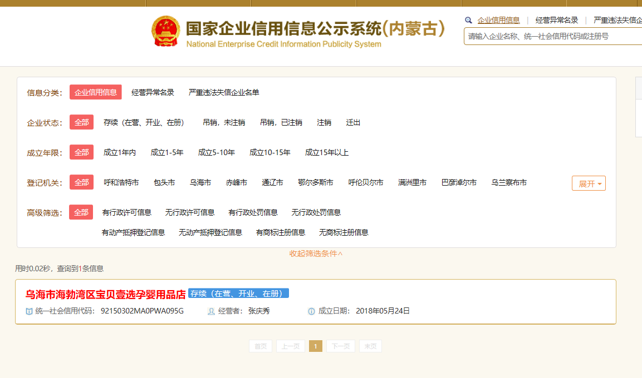Filter registration authority 巴彦淖尔市
The width and height of the screenshot is (642, 378).
tap(459, 183)
